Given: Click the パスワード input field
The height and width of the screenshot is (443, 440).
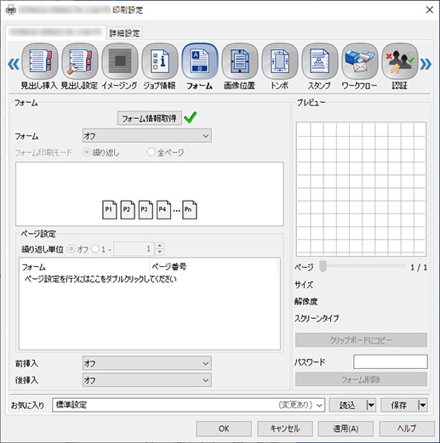Looking at the screenshot, I should pos(391,361).
